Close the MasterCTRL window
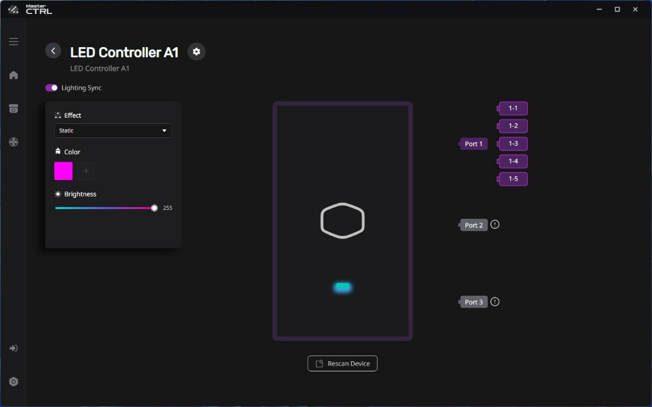This screenshot has width=652, height=407. [635, 9]
